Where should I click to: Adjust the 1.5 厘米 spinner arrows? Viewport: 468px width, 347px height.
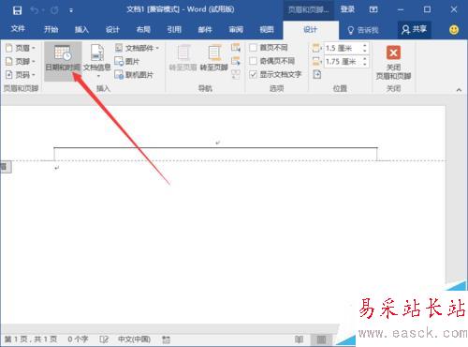point(365,48)
